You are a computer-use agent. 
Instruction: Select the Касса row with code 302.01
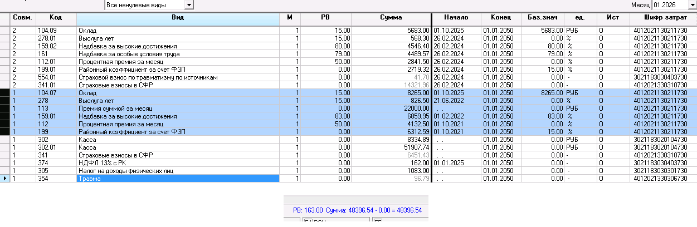click(177, 147)
